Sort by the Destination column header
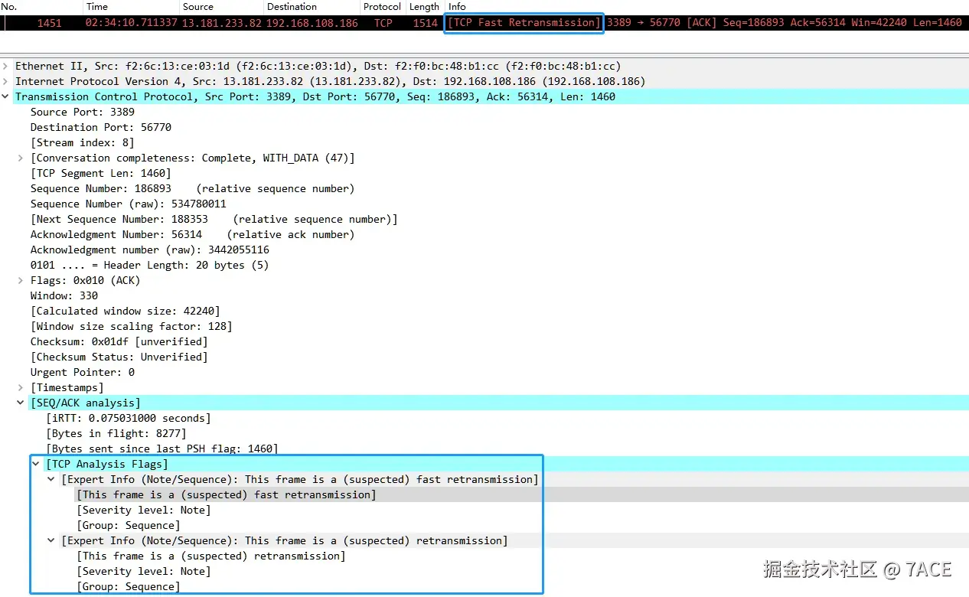The image size is (969, 597). tap(312, 7)
